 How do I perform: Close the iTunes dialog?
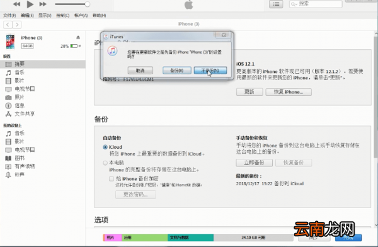pyautogui.click(x=224, y=35)
